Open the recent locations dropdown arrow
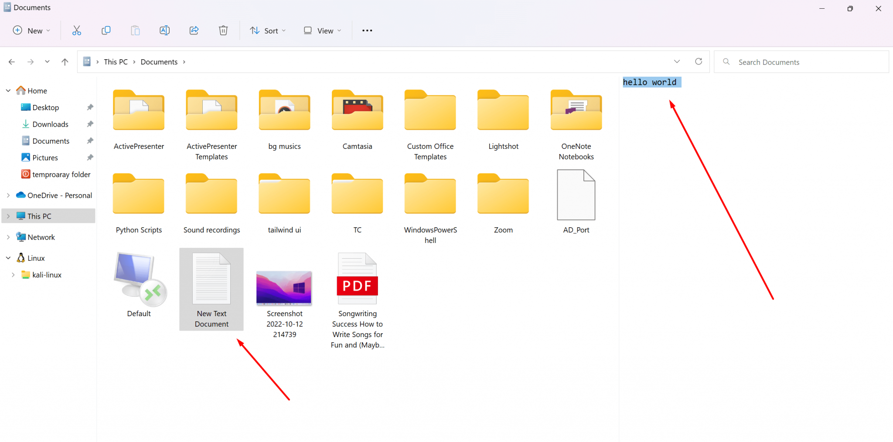The width and height of the screenshot is (893, 442). pos(47,62)
